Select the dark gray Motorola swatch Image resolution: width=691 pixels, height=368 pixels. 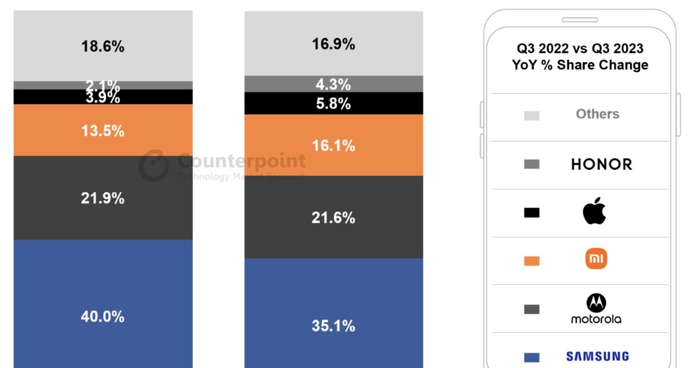[x=531, y=309]
